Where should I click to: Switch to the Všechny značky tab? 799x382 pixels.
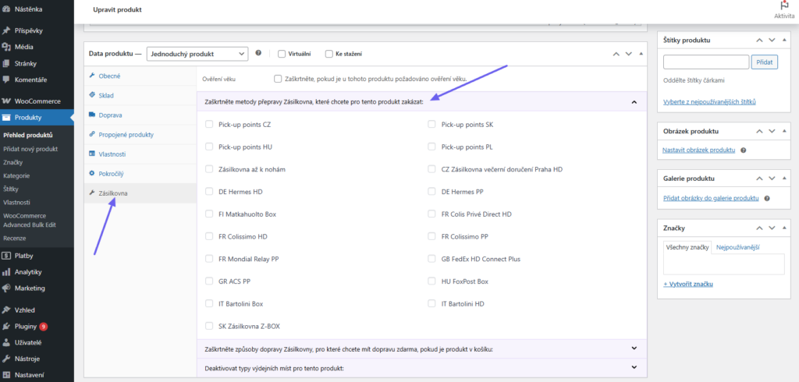coord(687,247)
